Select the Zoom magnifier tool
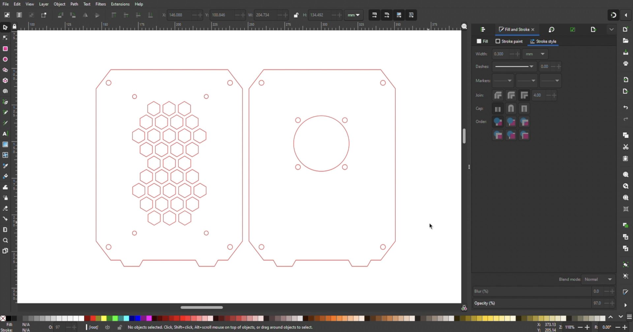 pyautogui.click(x=5, y=241)
